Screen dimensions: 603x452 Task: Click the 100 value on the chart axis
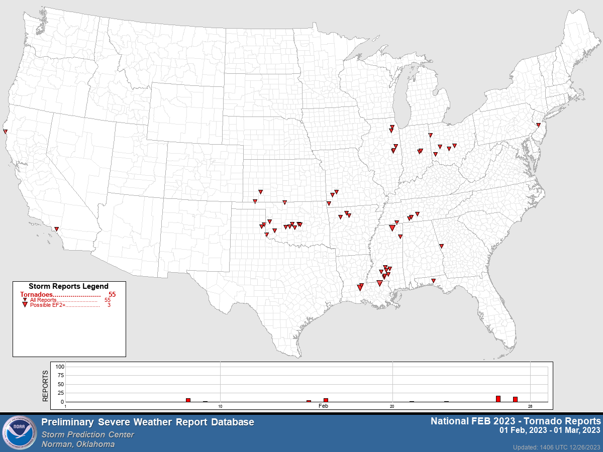click(60, 367)
